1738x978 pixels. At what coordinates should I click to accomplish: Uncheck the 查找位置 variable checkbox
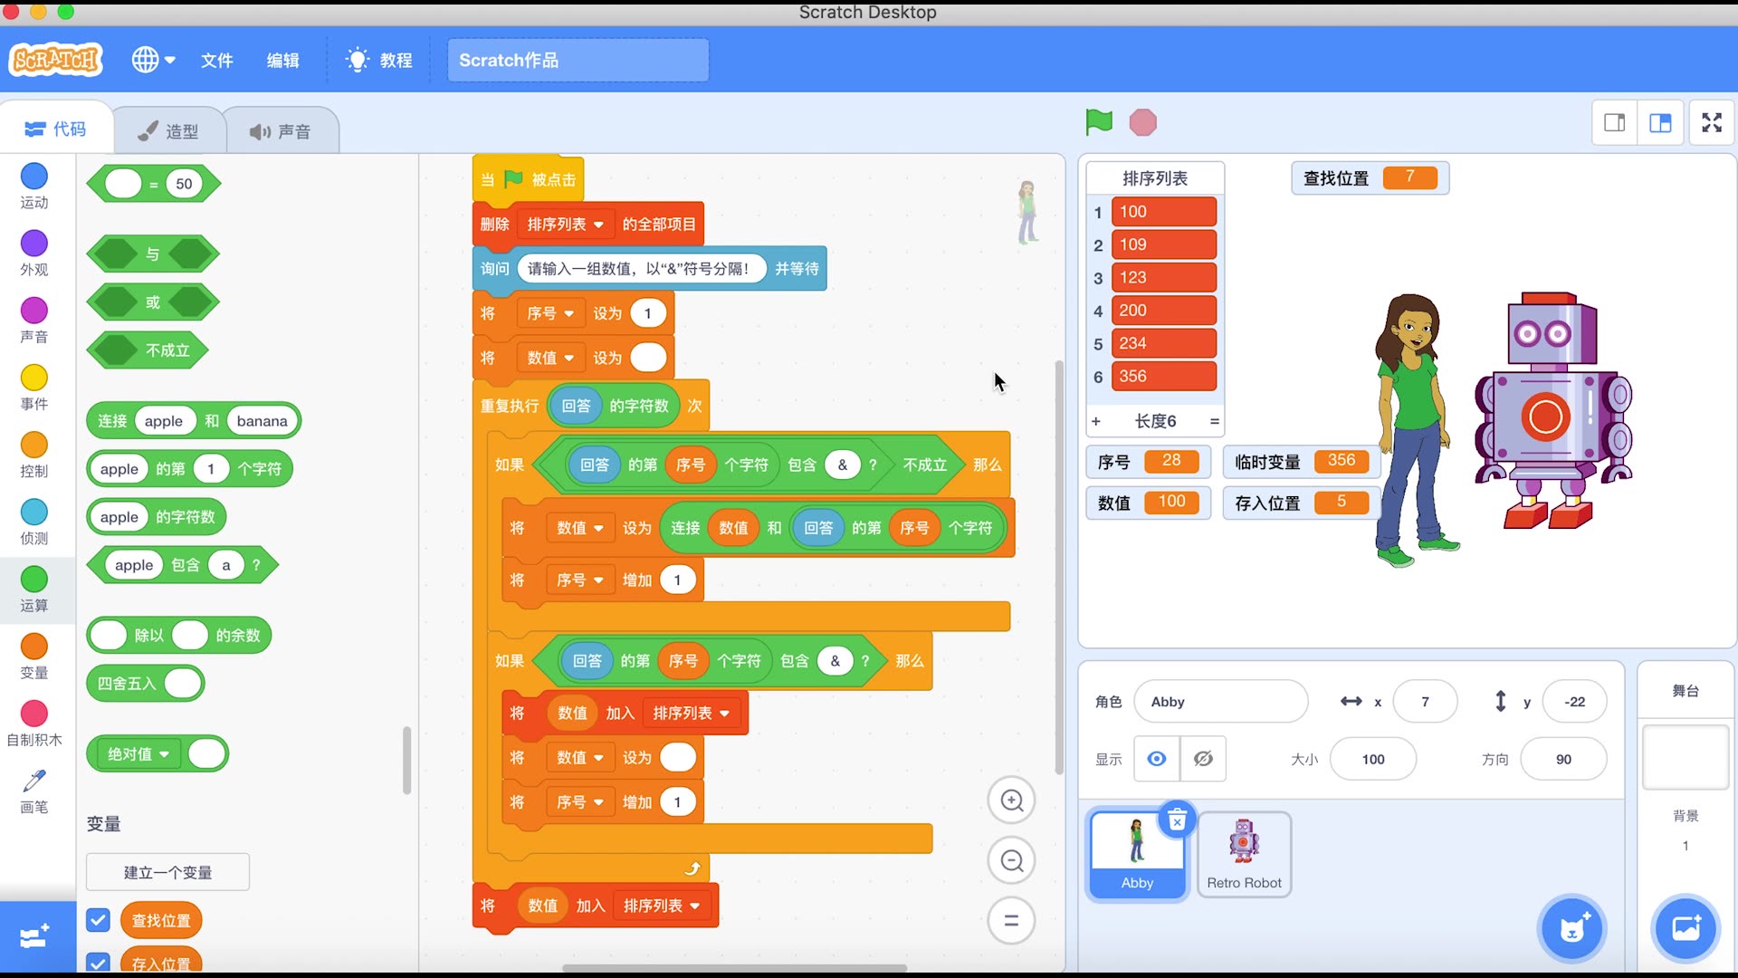[x=98, y=919]
